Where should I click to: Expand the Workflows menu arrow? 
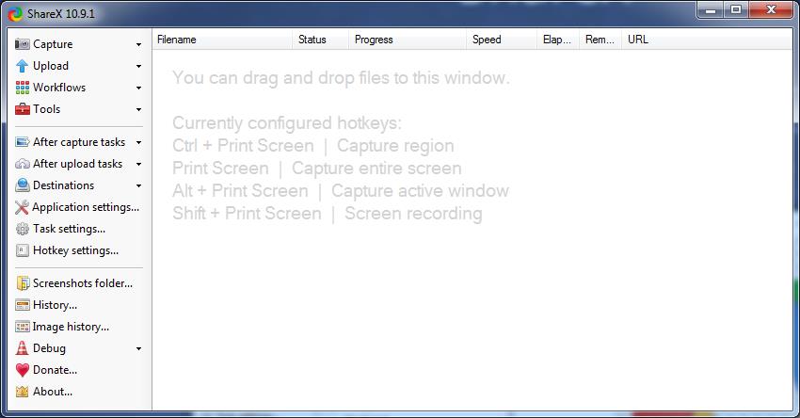(138, 88)
